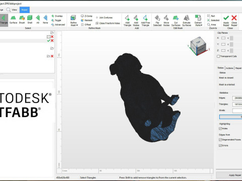Enable Transparent Cuts checkbox
Screen dimensions: 242x181
point(218,56)
